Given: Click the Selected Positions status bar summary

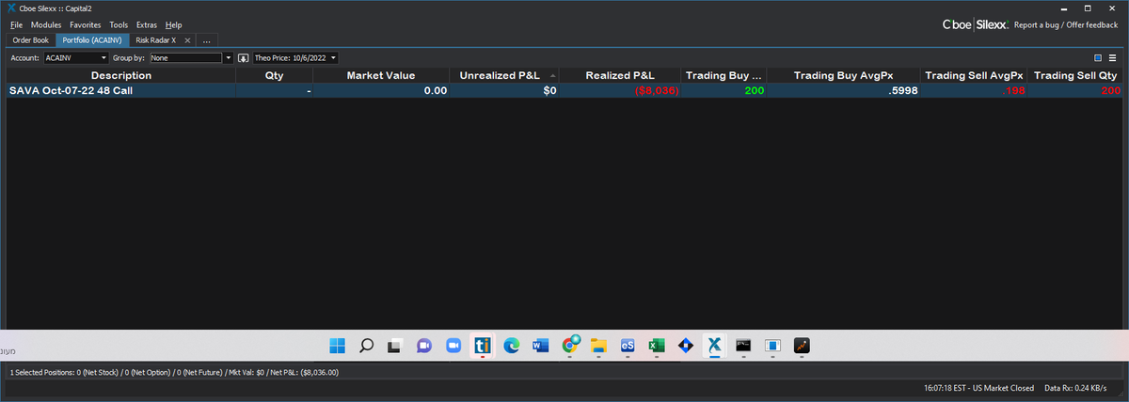Looking at the screenshot, I should click(x=174, y=373).
